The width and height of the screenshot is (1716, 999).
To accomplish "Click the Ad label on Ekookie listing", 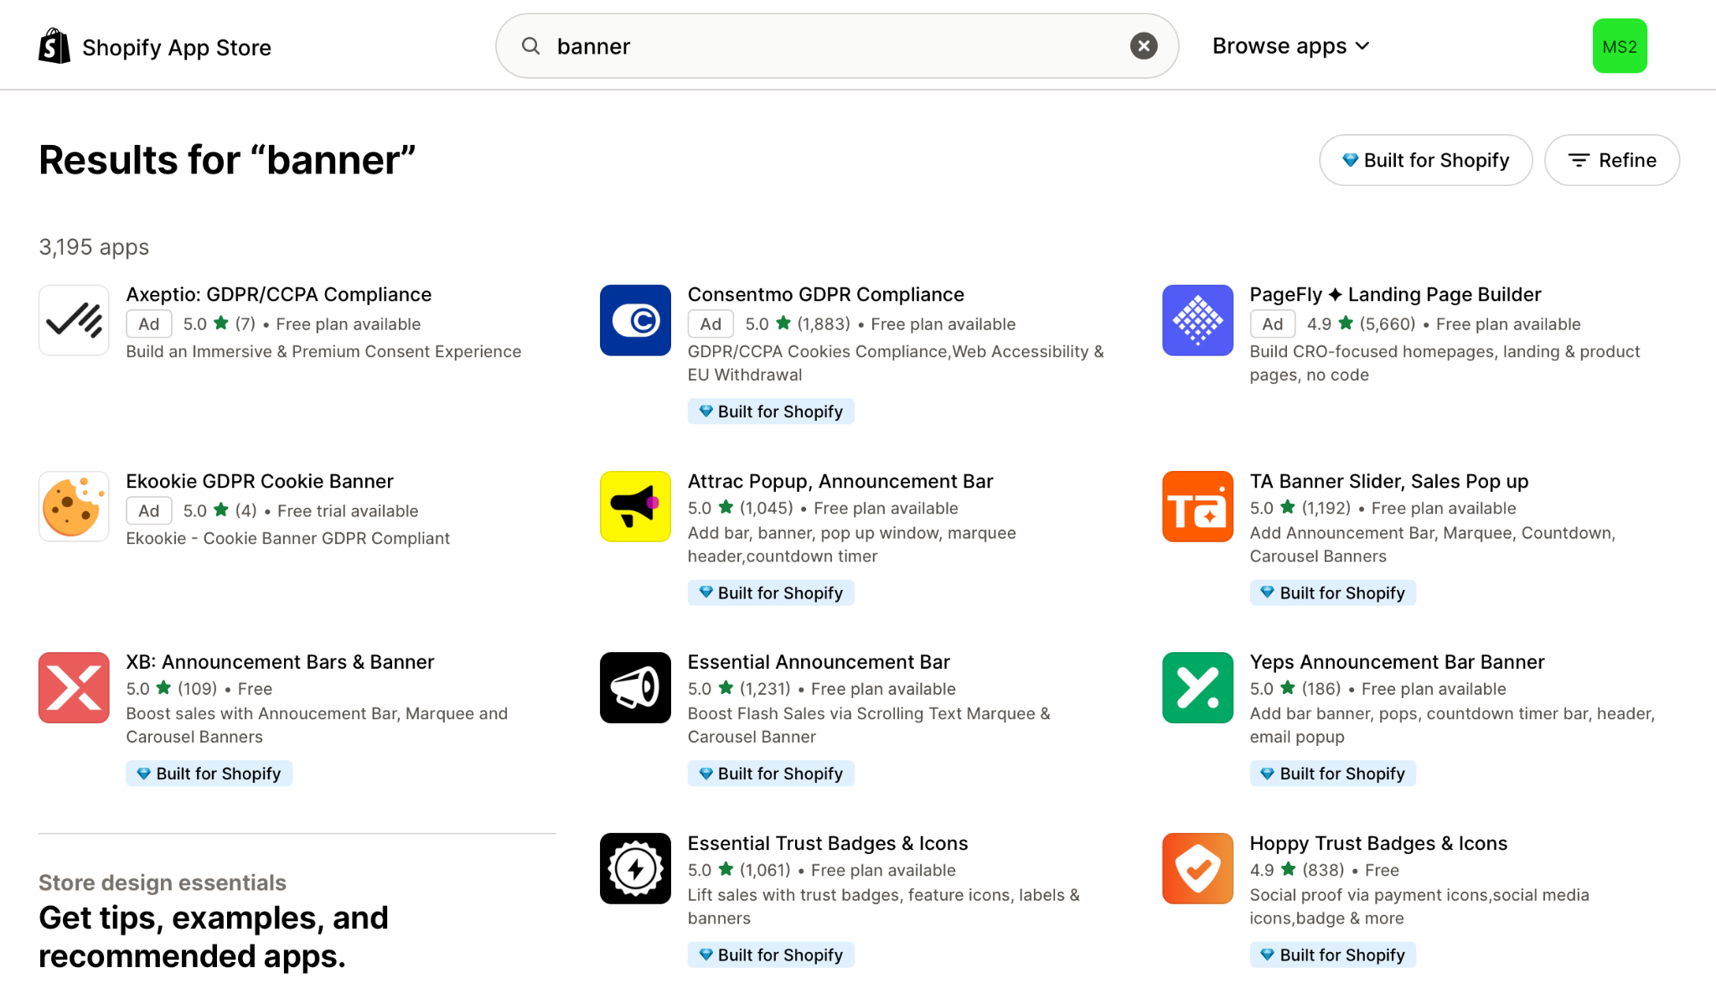I will (x=148, y=510).
